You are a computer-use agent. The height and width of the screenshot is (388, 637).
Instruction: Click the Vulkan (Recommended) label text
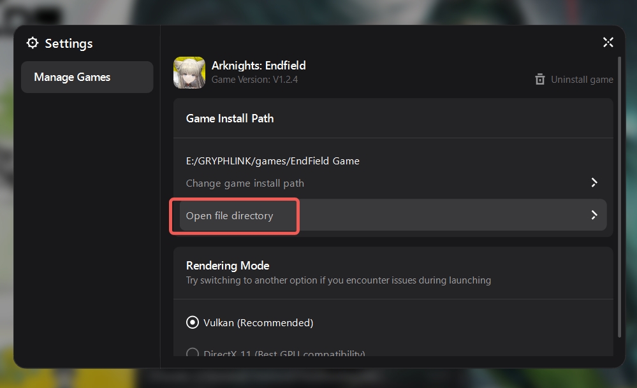click(x=258, y=323)
